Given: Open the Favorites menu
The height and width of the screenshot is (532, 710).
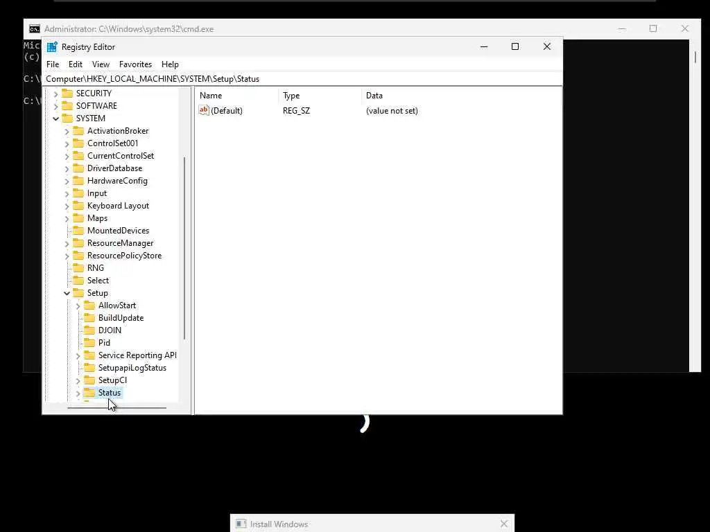Looking at the screenshot, I should tap(135, 64).
